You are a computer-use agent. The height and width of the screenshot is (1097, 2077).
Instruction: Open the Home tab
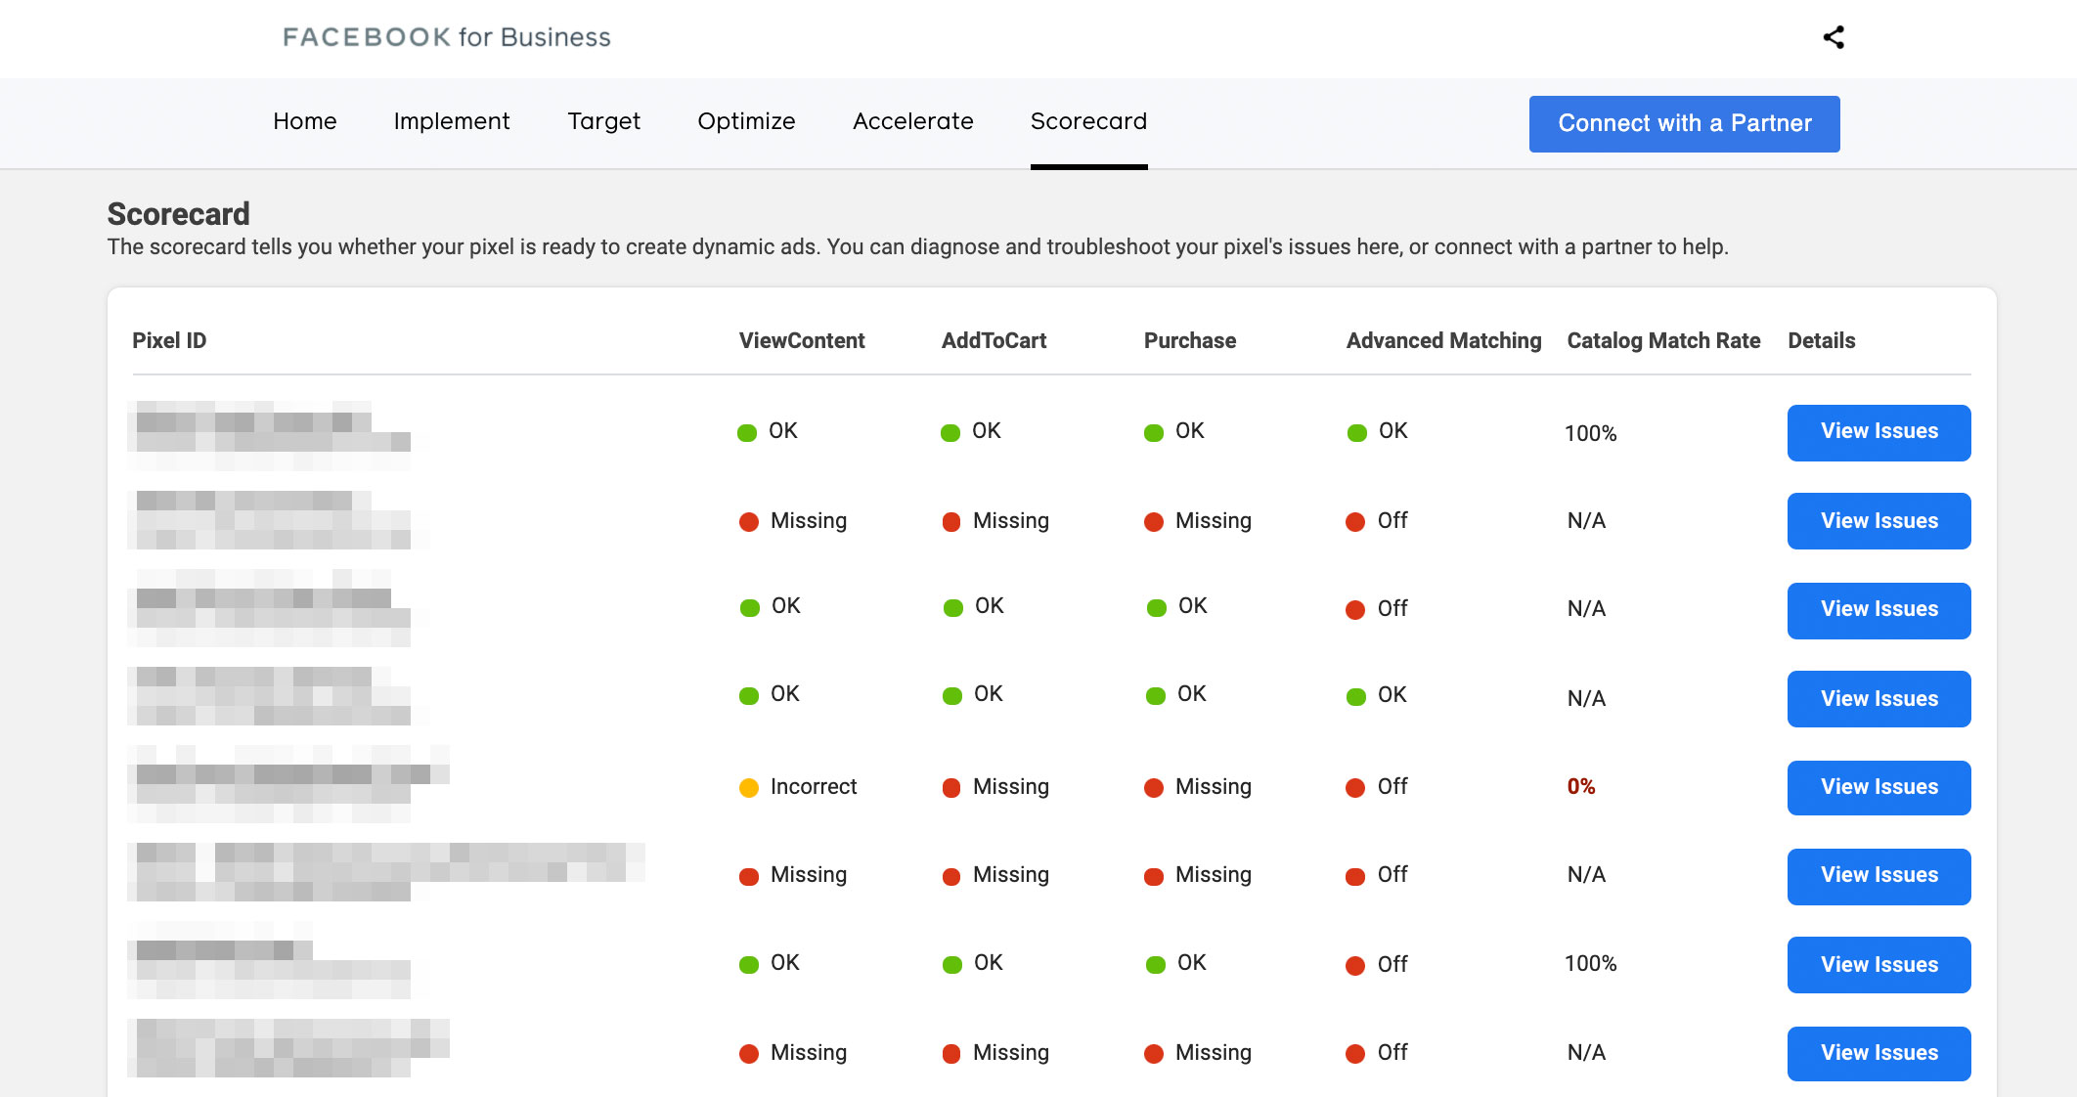pos(305,121)
